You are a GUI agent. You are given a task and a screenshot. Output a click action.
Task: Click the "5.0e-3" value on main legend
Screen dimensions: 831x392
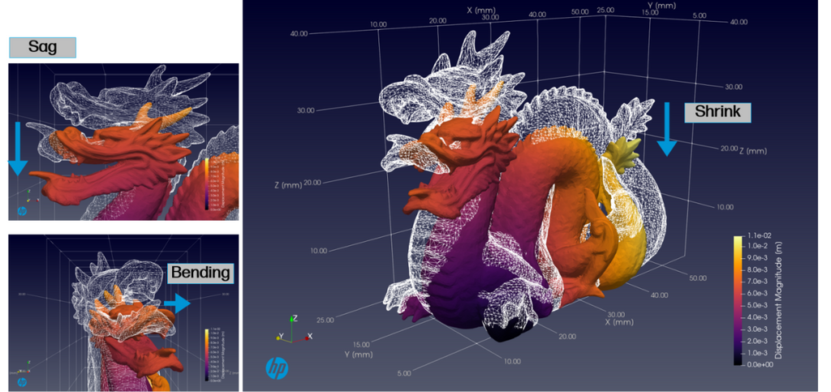pos(759,306)
